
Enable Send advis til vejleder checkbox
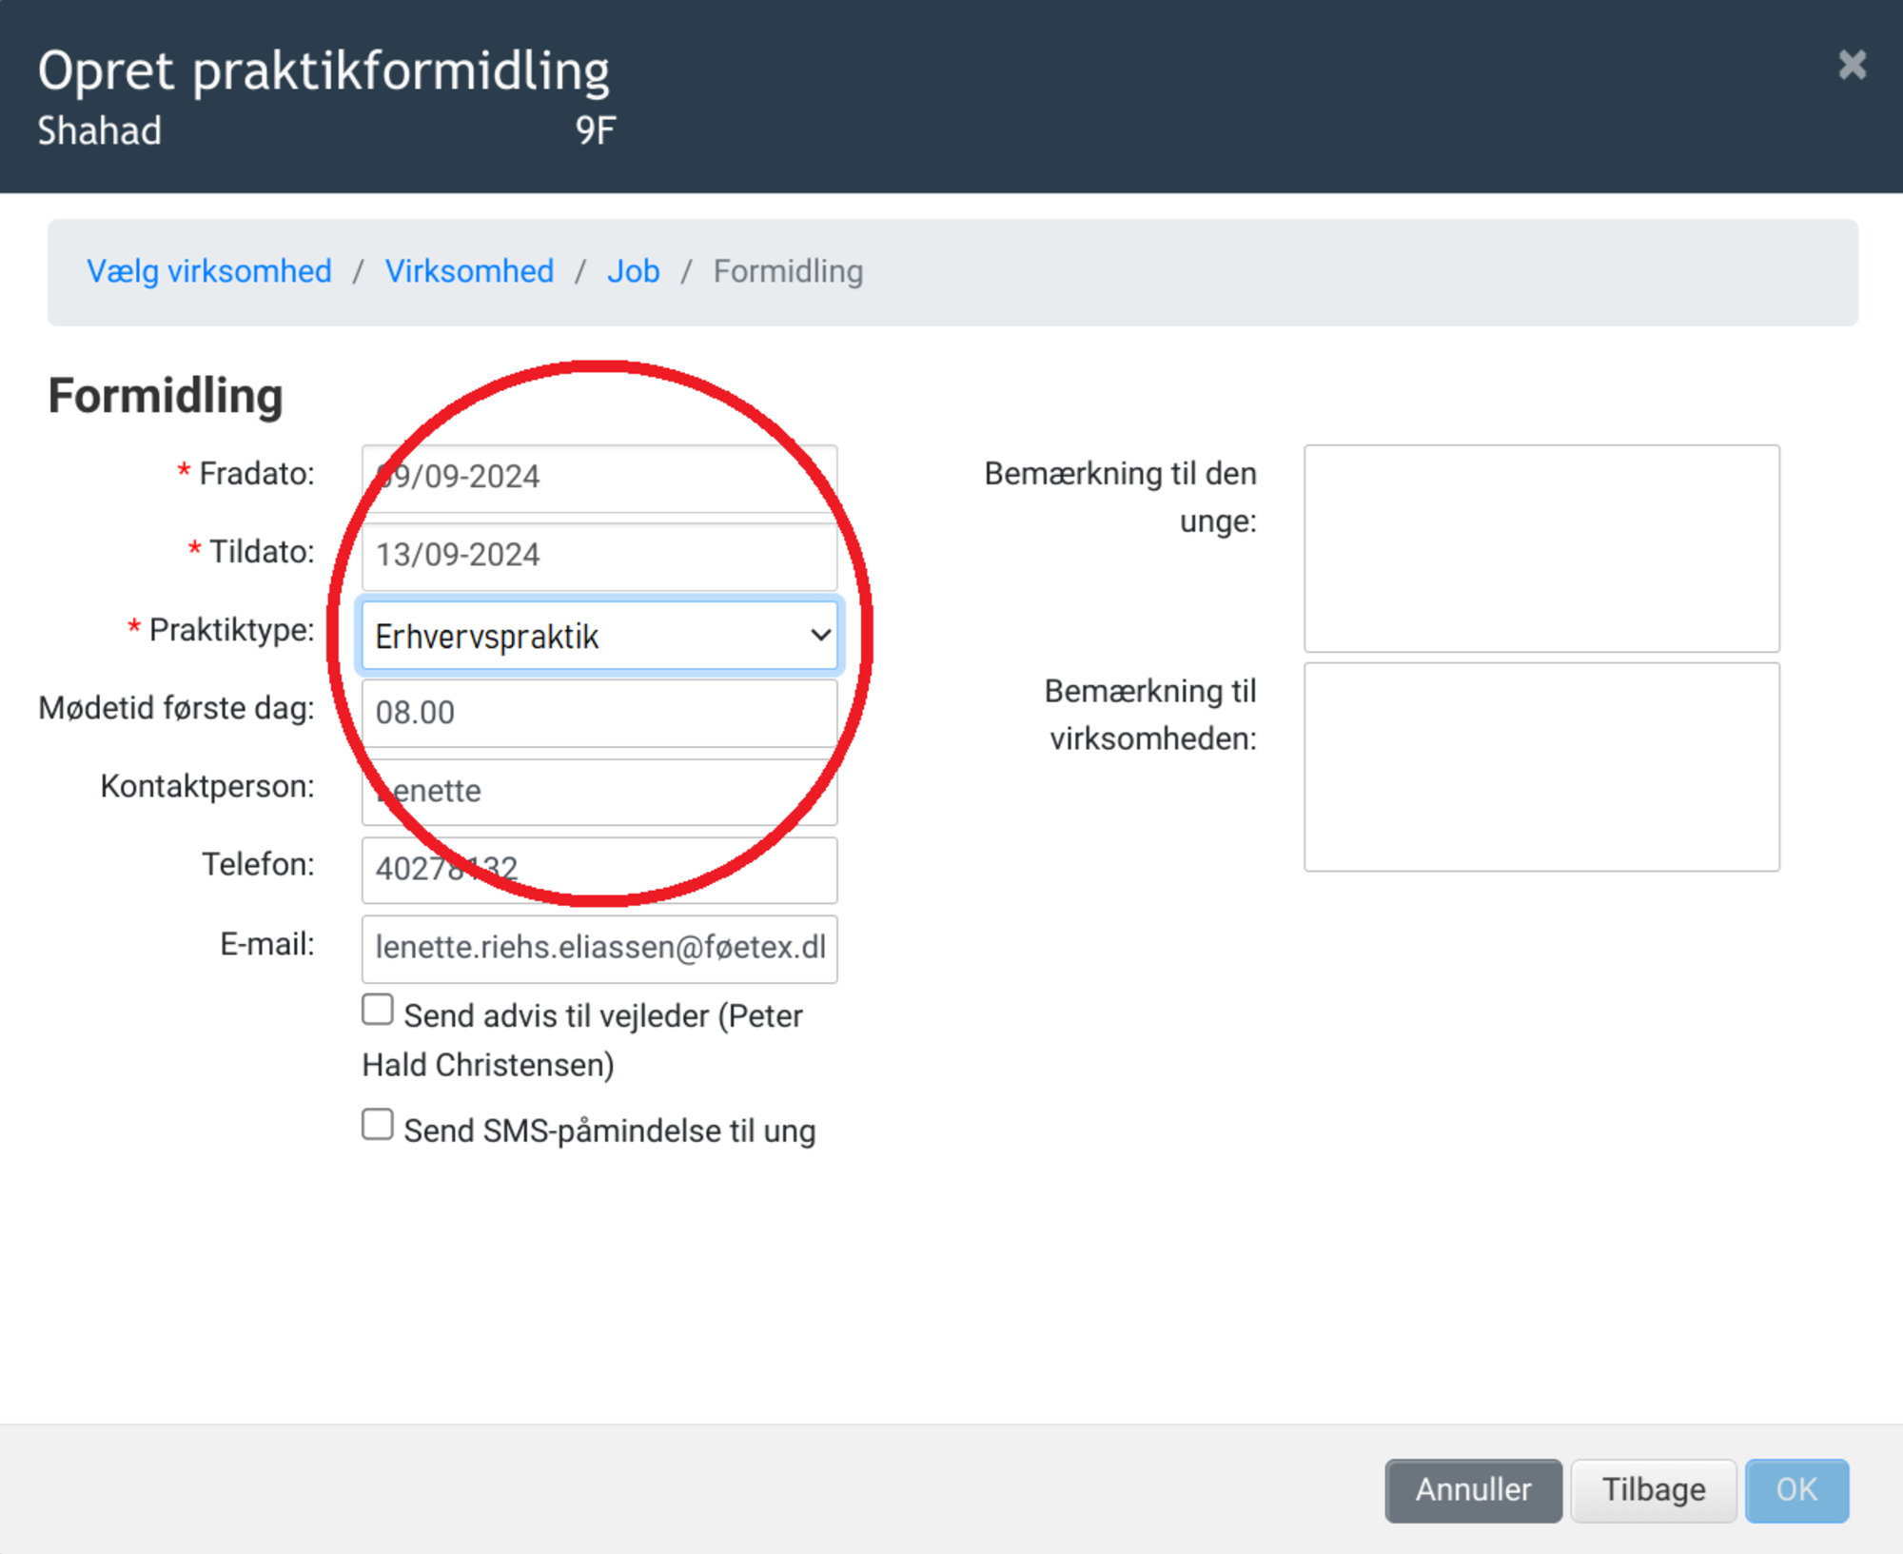[378, 1011]
